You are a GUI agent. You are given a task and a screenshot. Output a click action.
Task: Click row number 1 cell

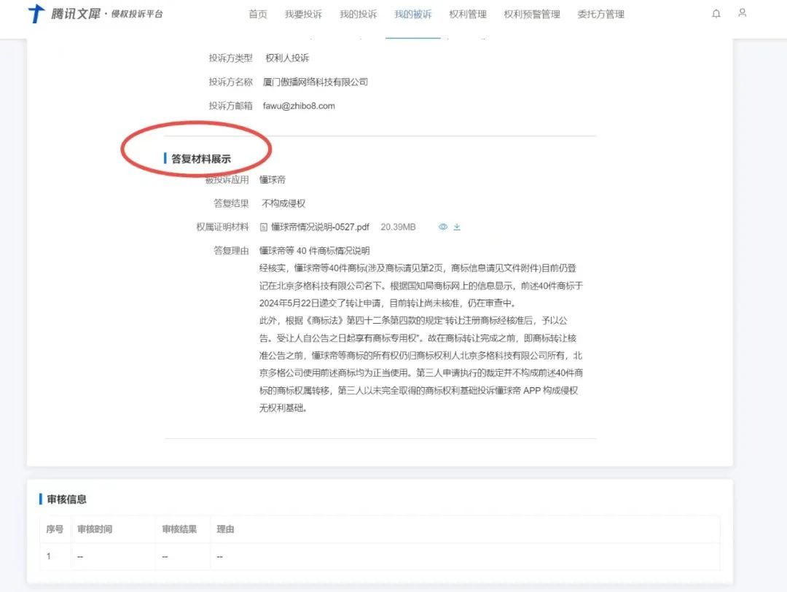[49, 556]
